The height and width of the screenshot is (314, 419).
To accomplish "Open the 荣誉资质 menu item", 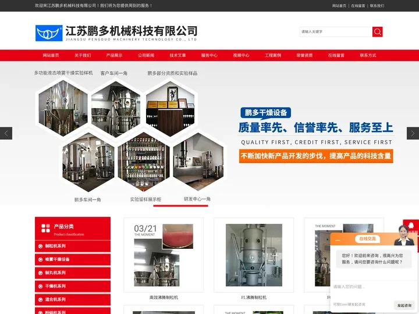I will coord(304,55).
